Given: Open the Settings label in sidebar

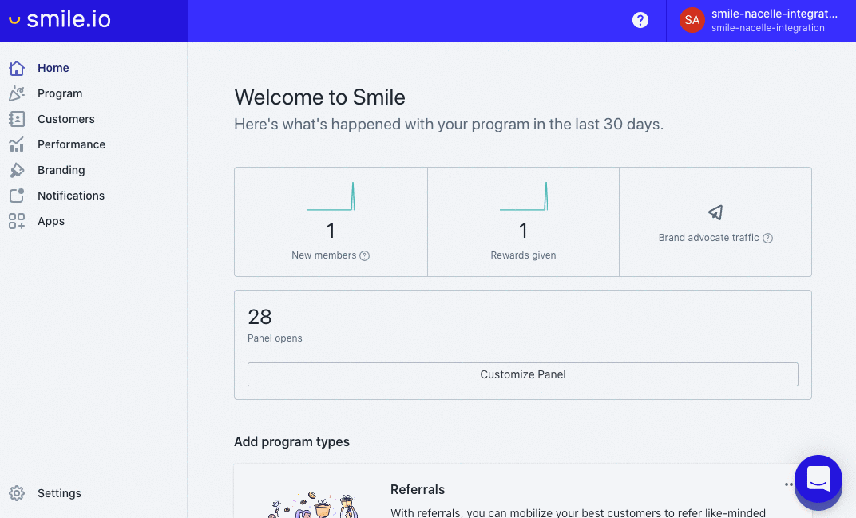Looking at the screenshot, I should 60,493.
